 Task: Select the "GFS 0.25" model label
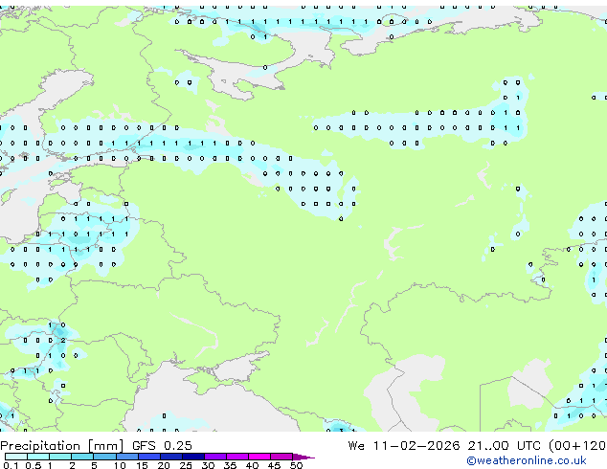[x=162, y=446]
